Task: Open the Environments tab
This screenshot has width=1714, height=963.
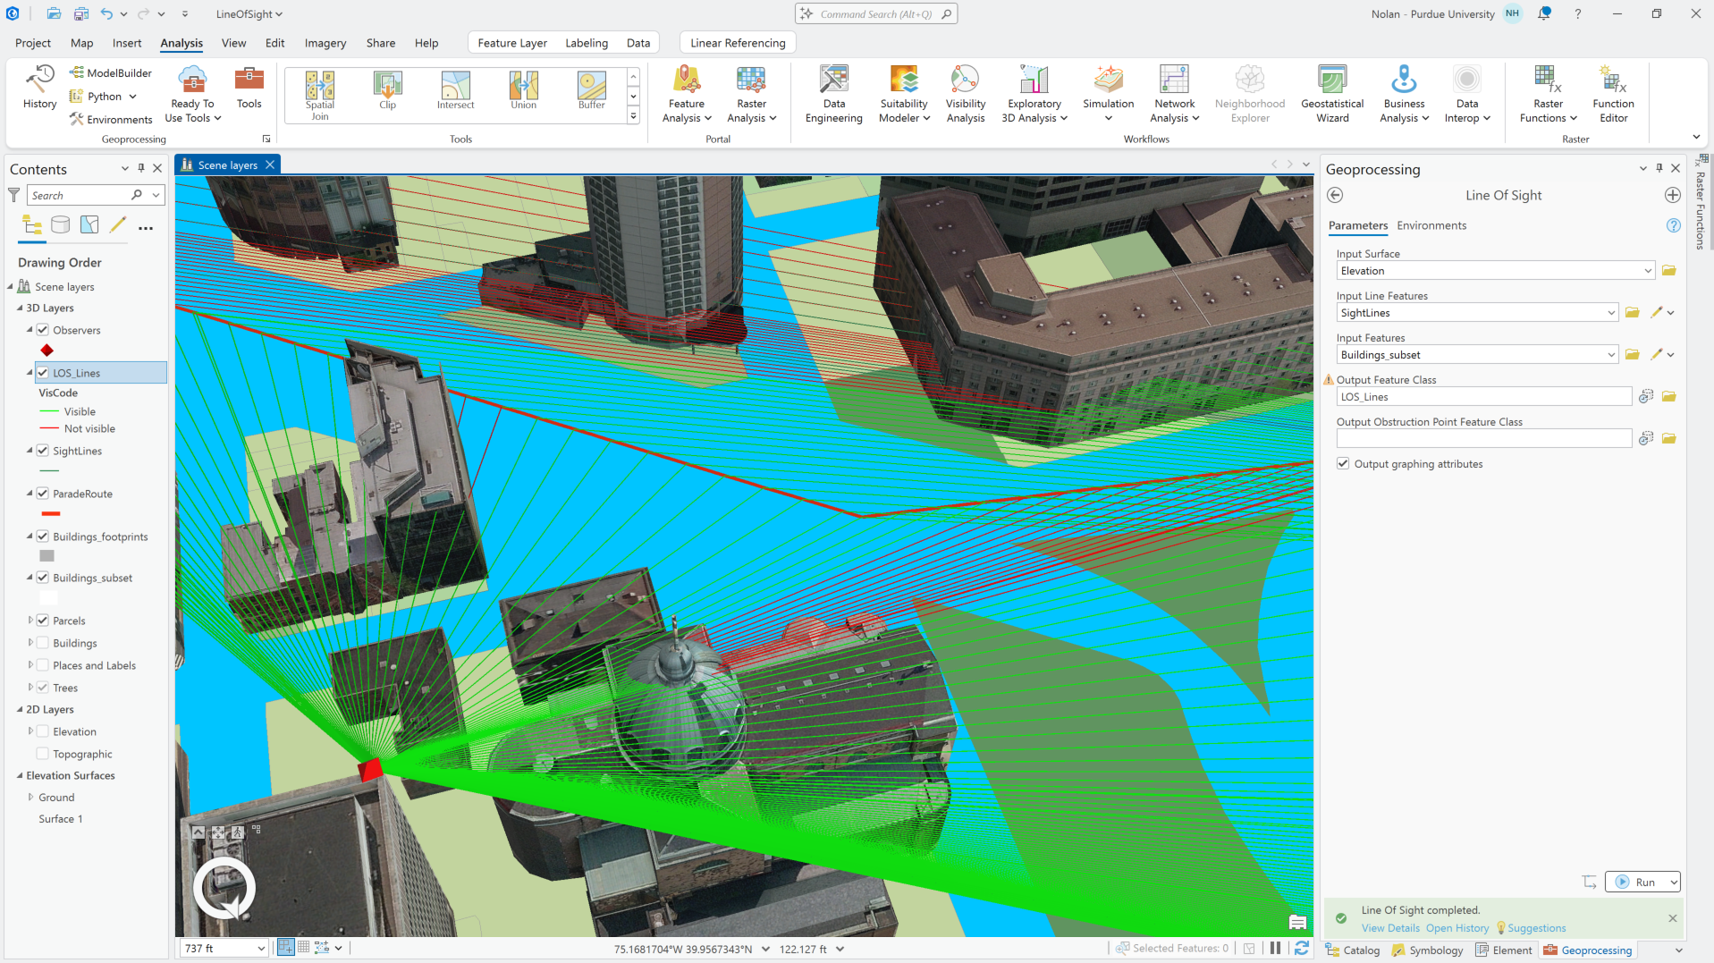Action: click(x=1431, y=225)
